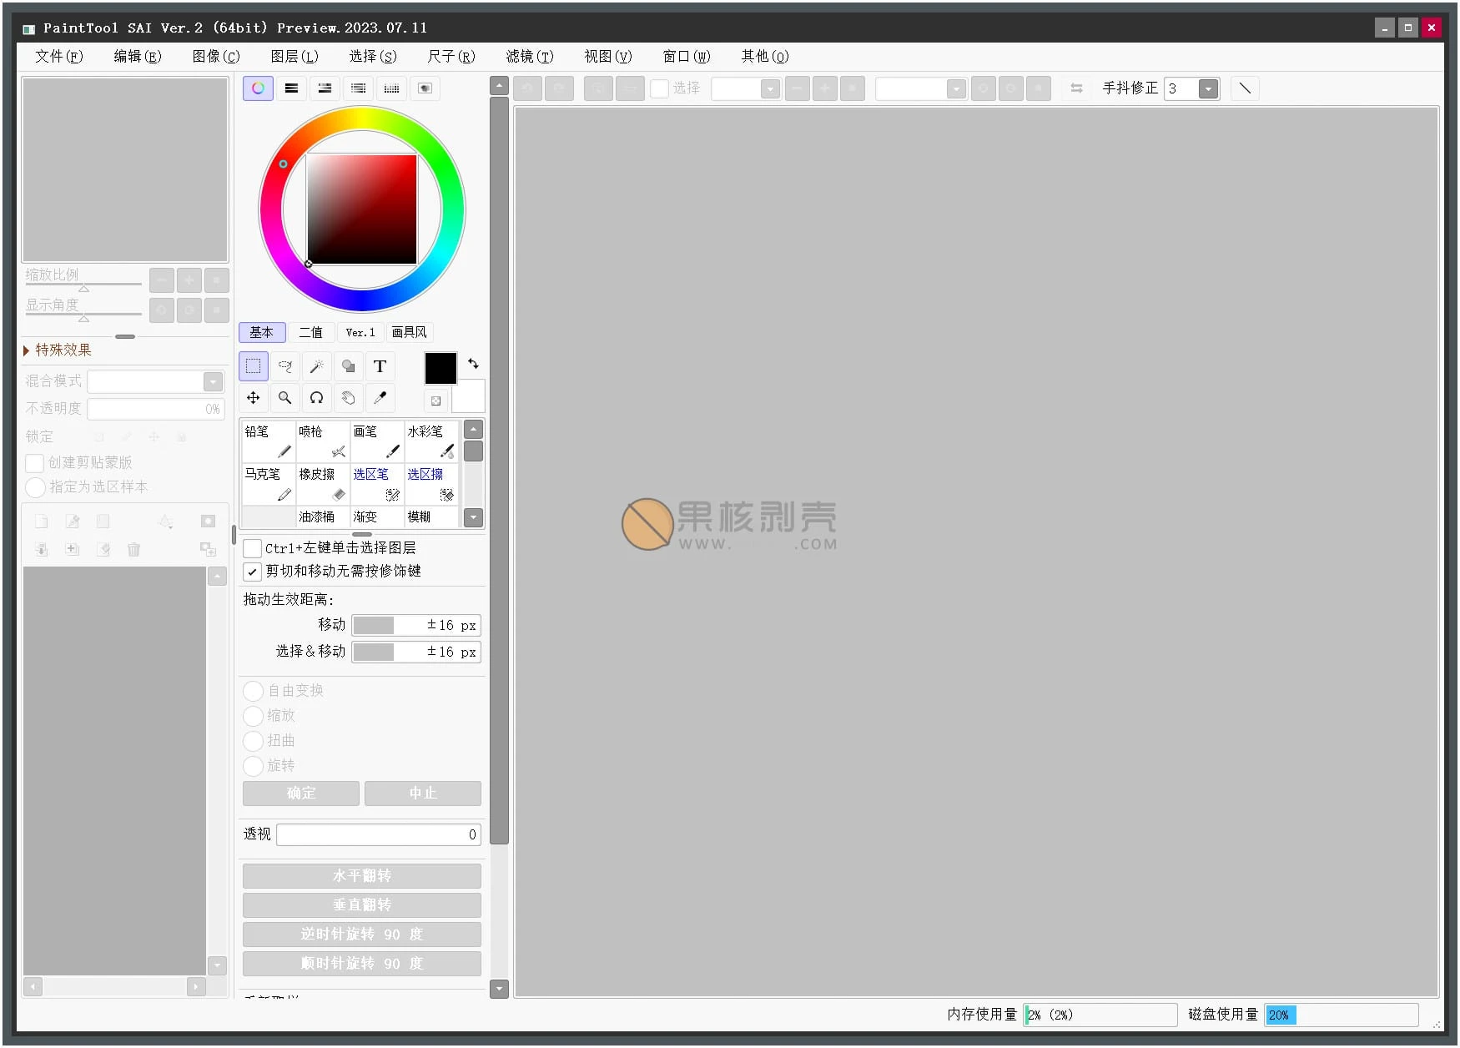Viewport: 1460px width, 1048px height.
Task: Uncheck 剪切和移动无需按修饰键 option
Action: 252,572
